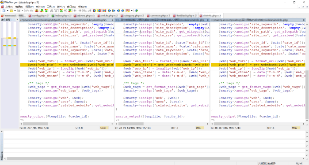This screenshot has height=165, width=309.
Task: Open the 编辑(E) menu
Action: point(19,7)
